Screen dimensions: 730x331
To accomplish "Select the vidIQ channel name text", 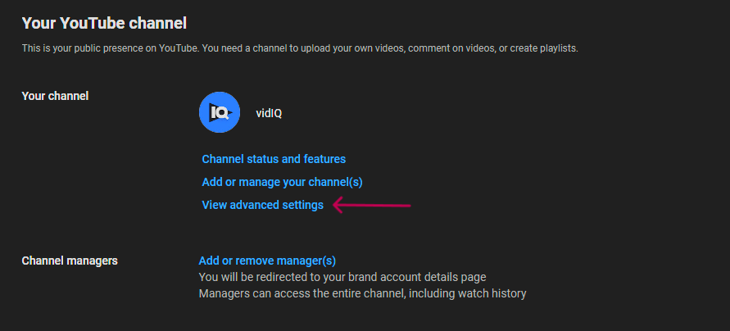I will coord(269,113).
